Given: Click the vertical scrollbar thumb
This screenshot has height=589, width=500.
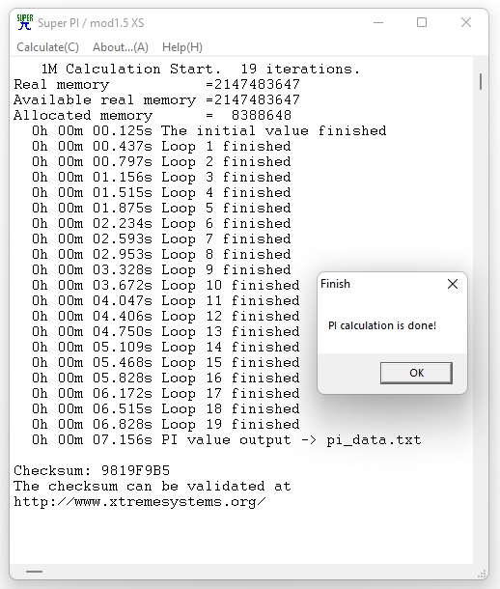Looking at the screenshot, I should pyautogui.click(x=481, y=81).
